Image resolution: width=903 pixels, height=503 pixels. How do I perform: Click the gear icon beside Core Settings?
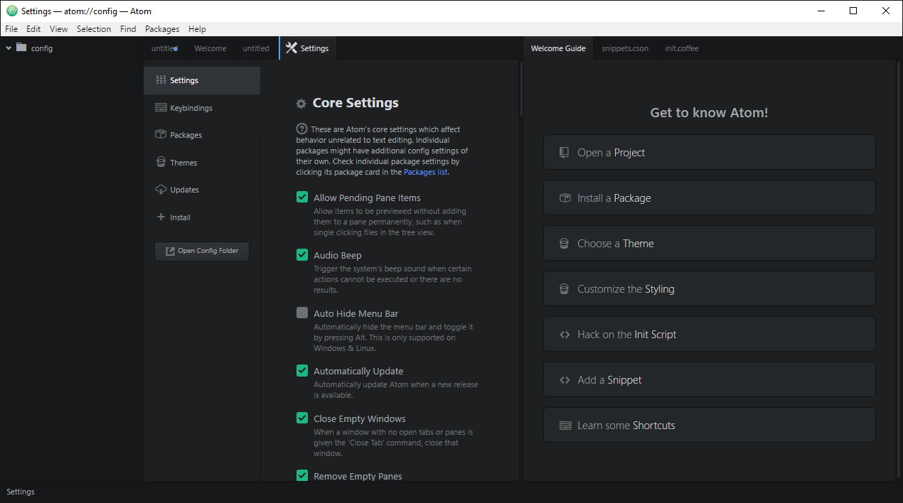click(301, 102)
